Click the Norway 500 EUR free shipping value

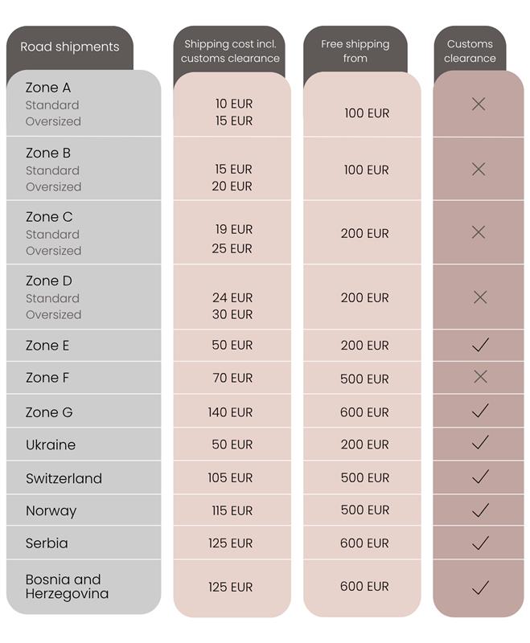tap(364, 510)
